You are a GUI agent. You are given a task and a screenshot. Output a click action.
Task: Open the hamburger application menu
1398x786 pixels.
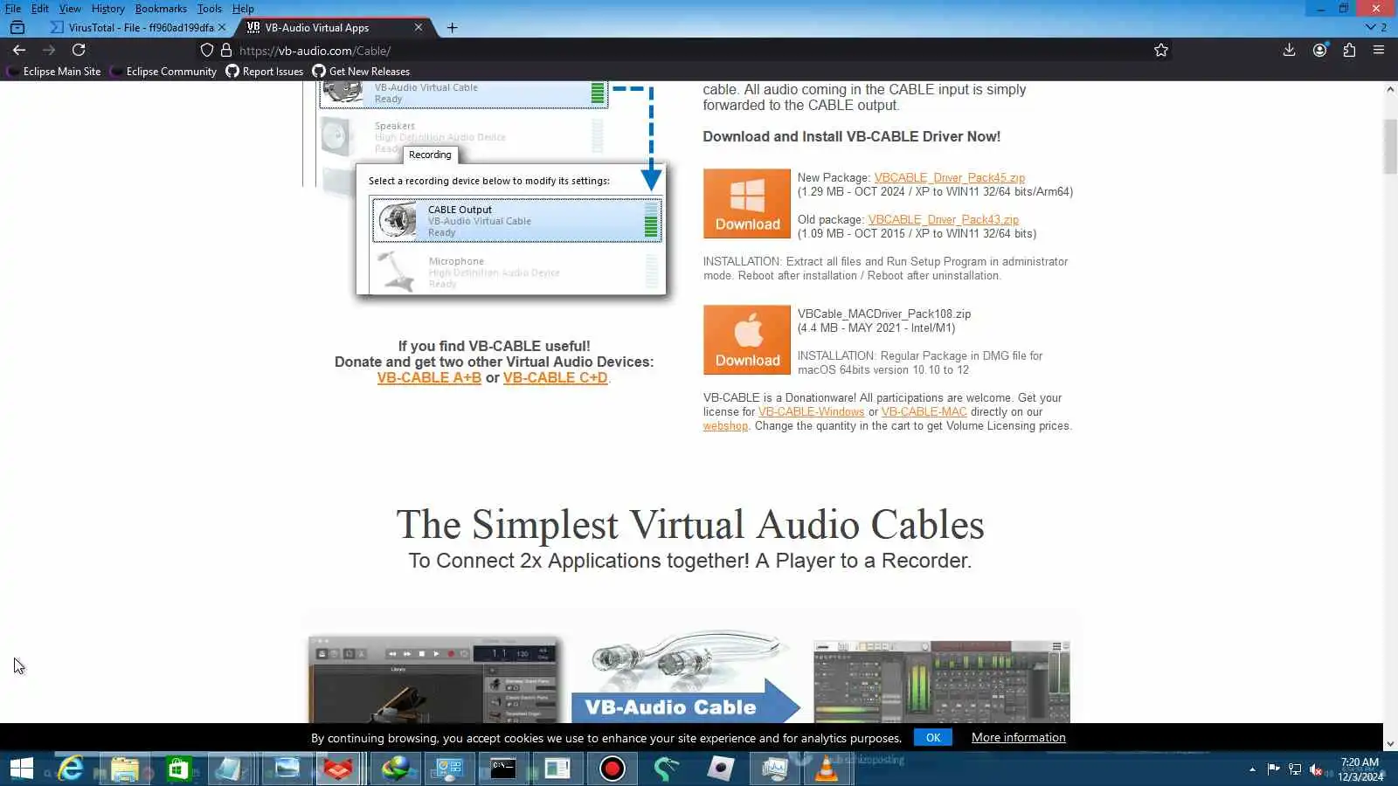1379,50
